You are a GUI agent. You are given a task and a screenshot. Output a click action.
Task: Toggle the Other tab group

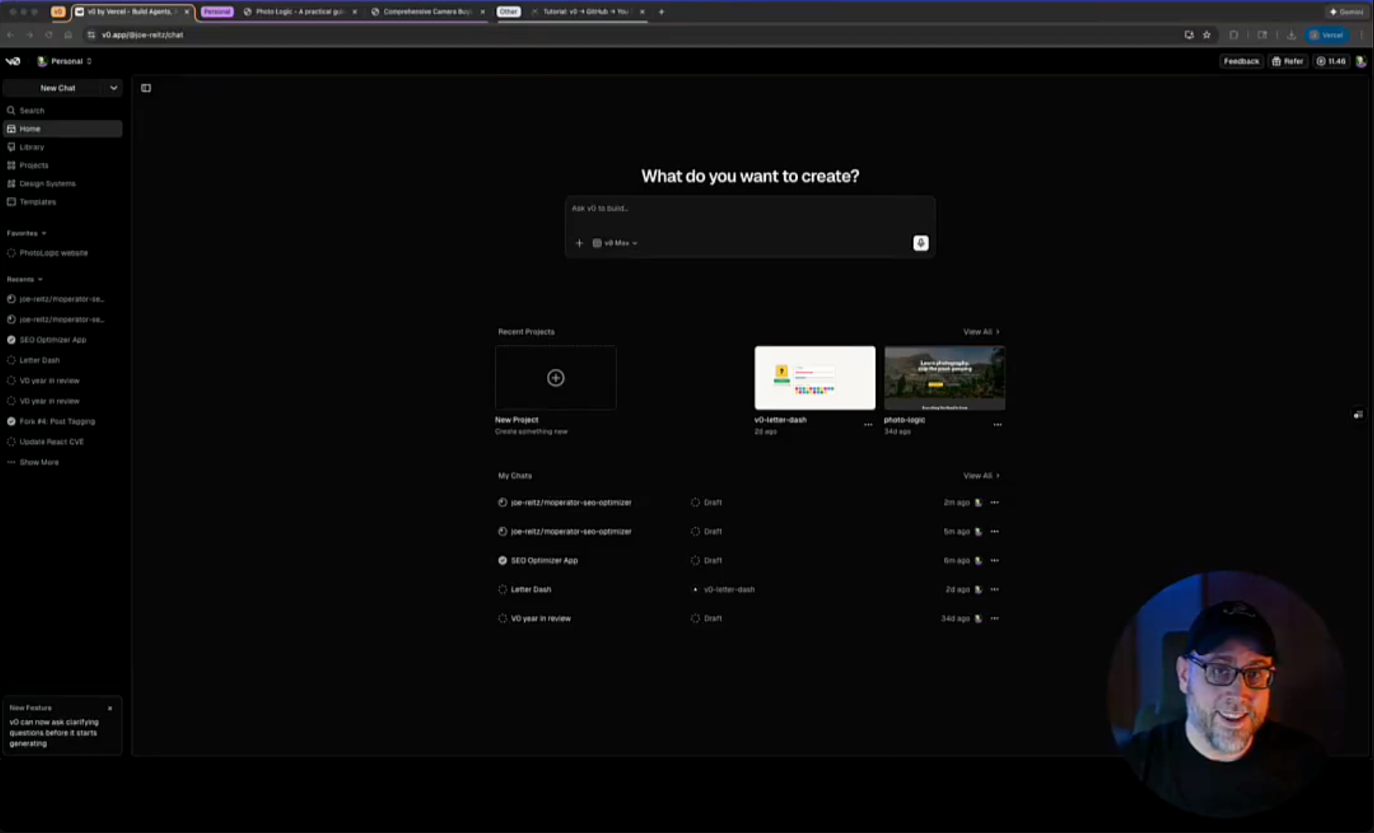tap(508, 12)
